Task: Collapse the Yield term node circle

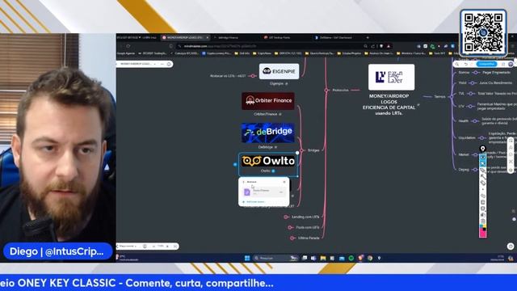Action: point(472,83)
